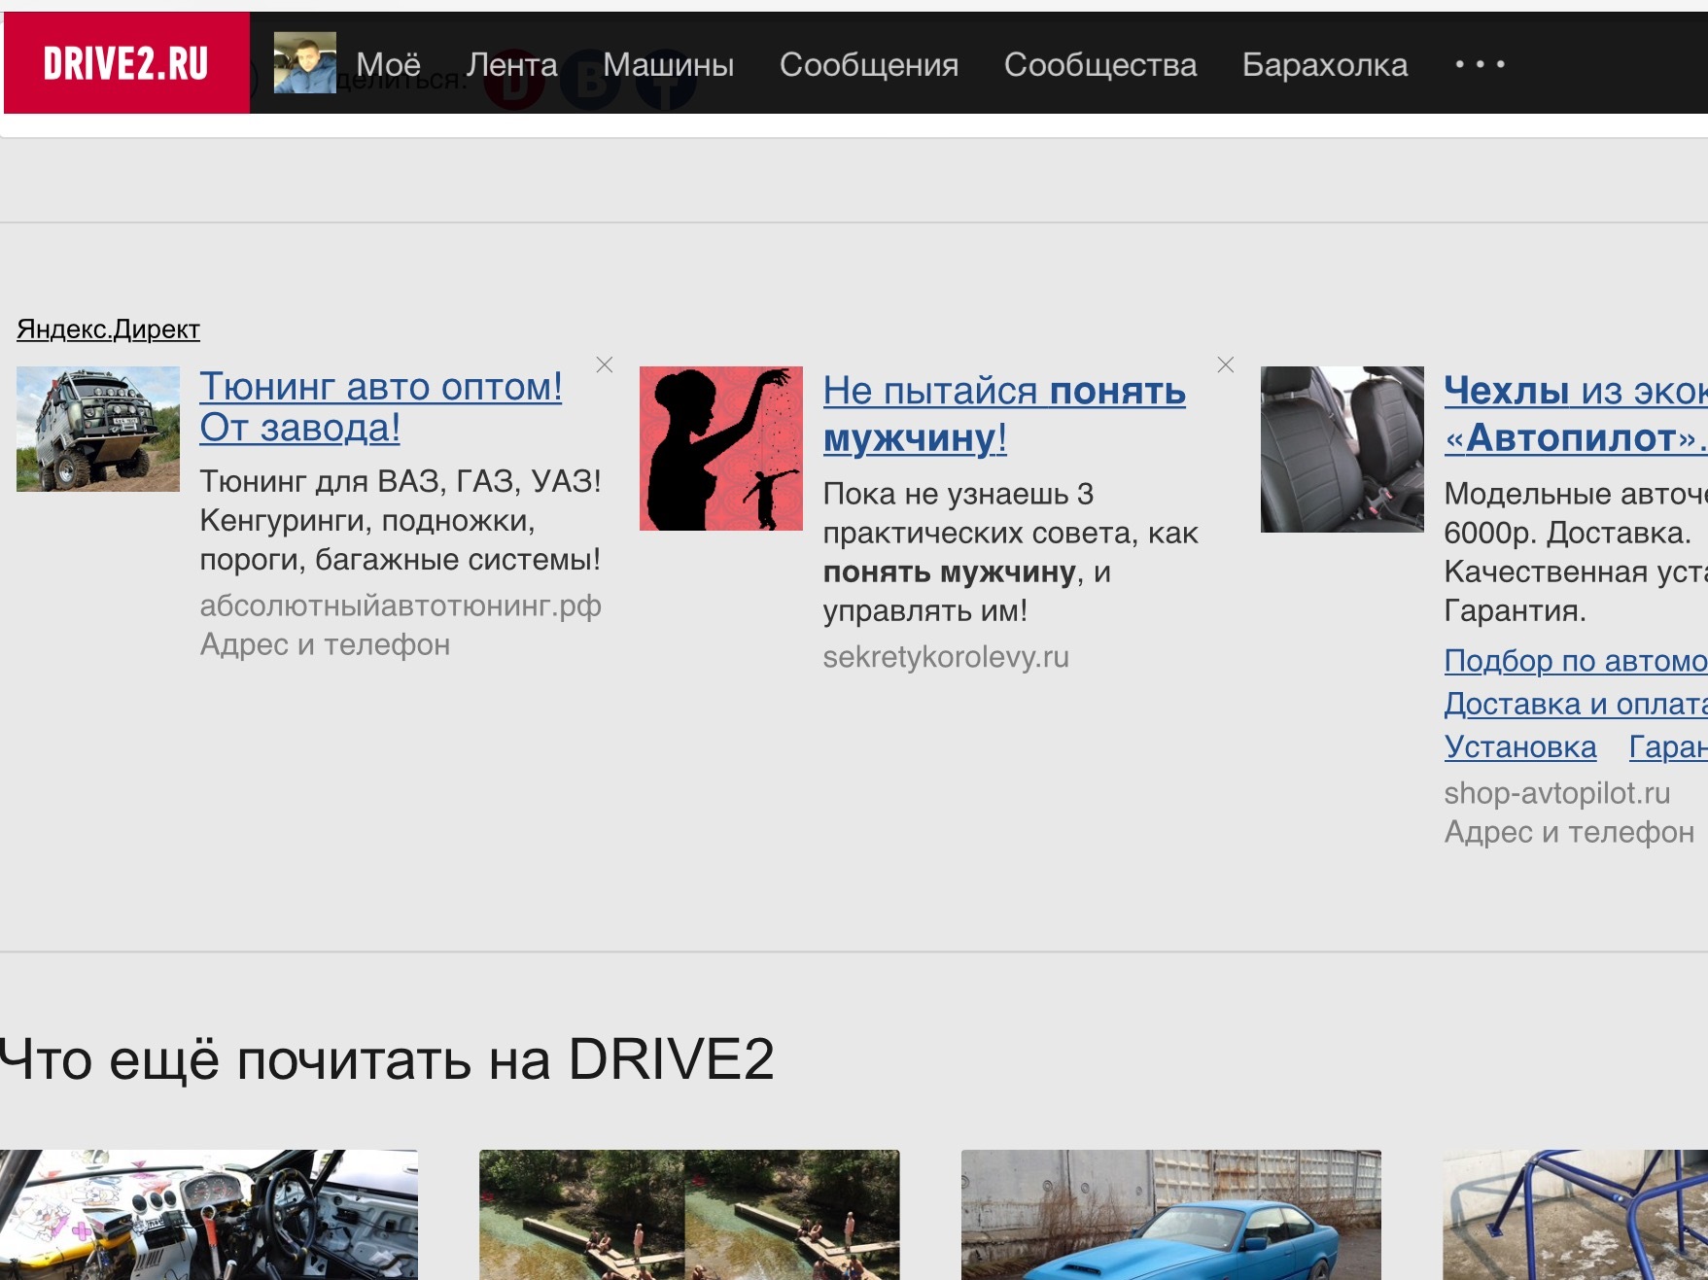Screen dimensions: 1708x1280
Task: Open Сообщения messages
Action: pos(869,64)
